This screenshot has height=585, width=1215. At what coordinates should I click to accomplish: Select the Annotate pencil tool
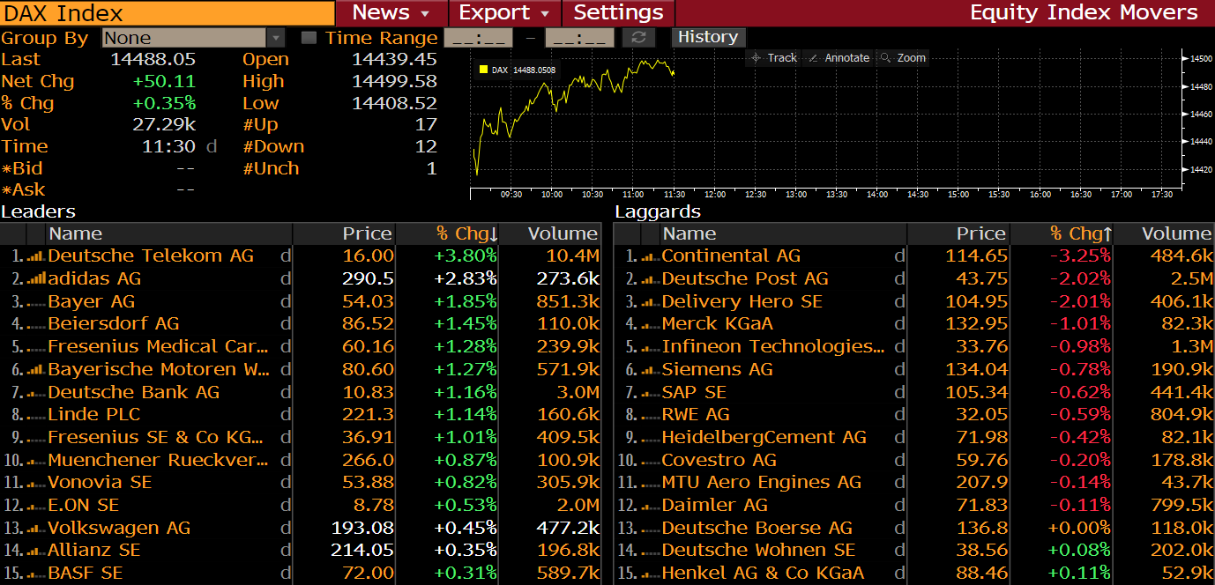click(x=839, y=58)
